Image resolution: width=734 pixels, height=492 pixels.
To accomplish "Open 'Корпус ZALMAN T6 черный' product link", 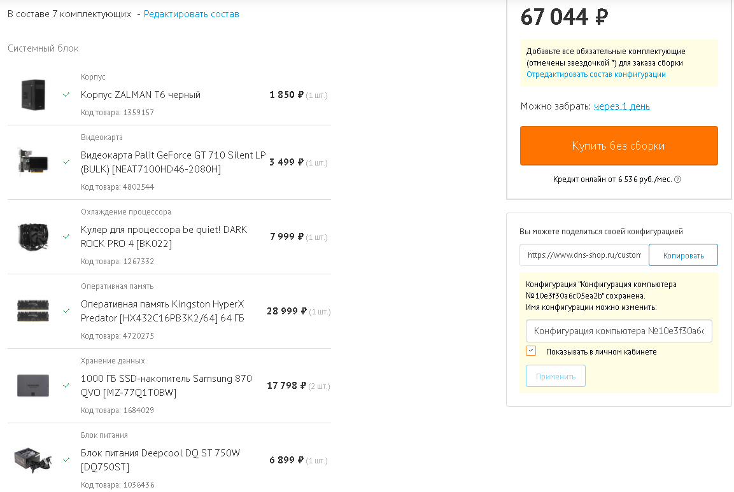I will pos(141,95).
